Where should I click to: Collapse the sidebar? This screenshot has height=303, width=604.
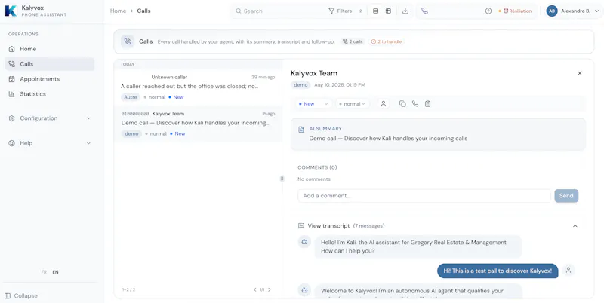coord(21,295)
